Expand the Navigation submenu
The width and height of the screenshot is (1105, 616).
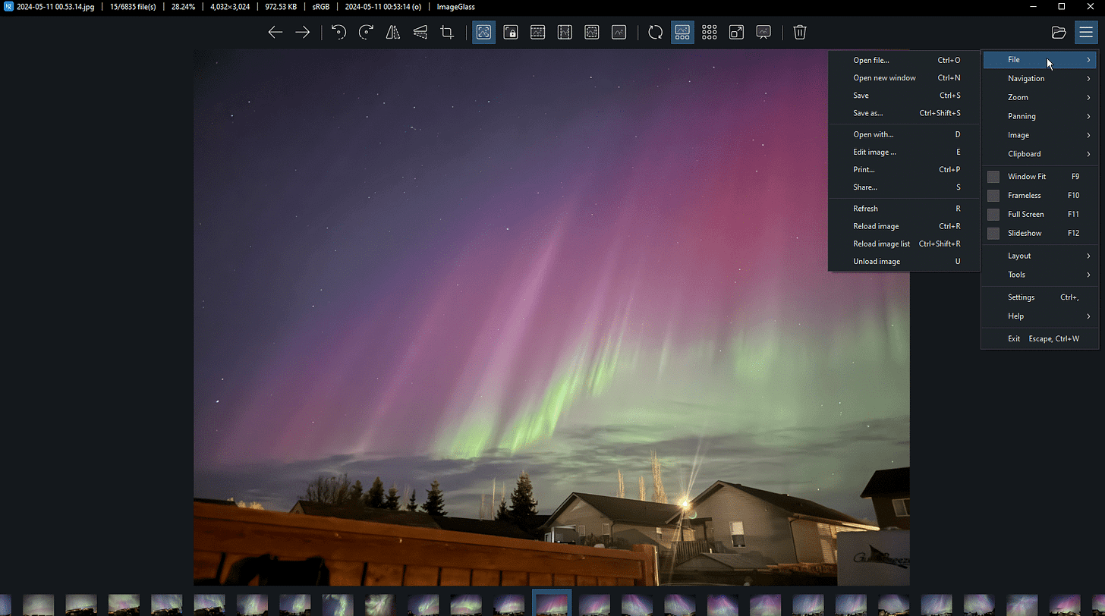[1040, 79]
